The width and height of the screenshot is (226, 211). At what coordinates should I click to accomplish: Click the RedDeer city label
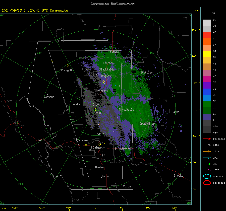pos(106,76)
